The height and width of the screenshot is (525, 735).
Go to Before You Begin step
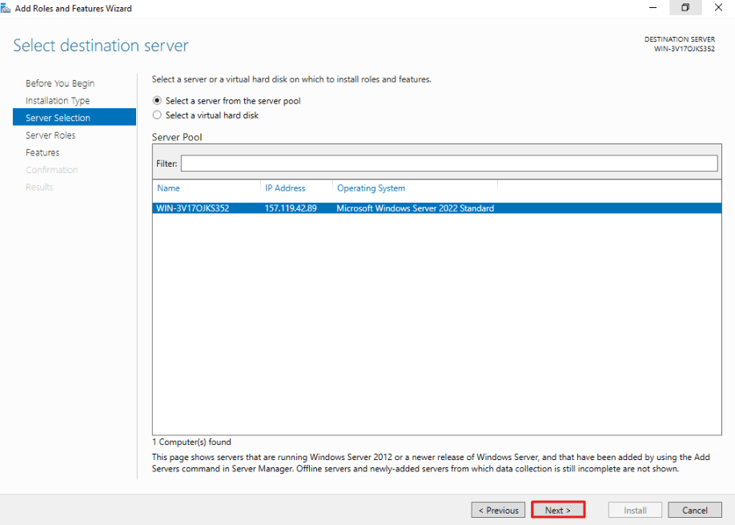60,83
